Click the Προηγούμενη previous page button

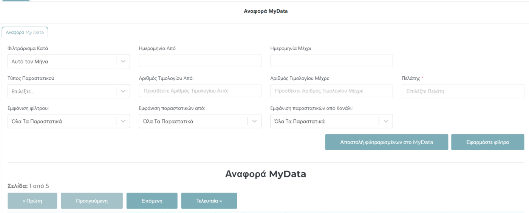[x=92, y=201]
